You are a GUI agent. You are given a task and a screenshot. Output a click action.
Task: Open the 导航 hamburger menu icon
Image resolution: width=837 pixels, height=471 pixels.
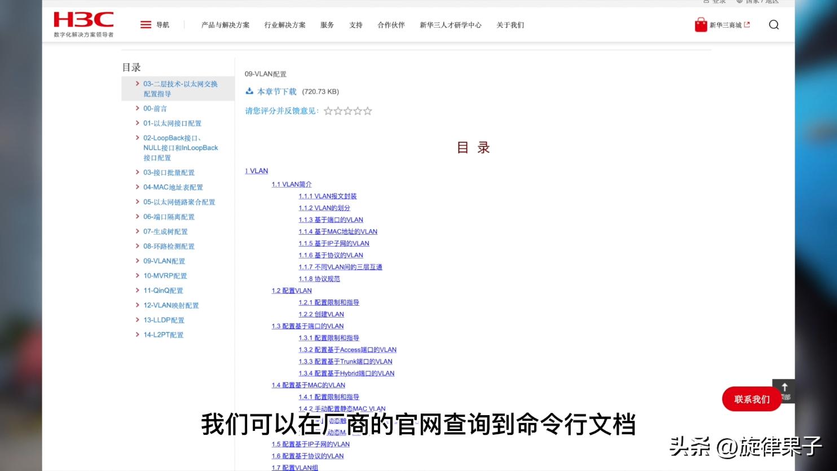146,24
